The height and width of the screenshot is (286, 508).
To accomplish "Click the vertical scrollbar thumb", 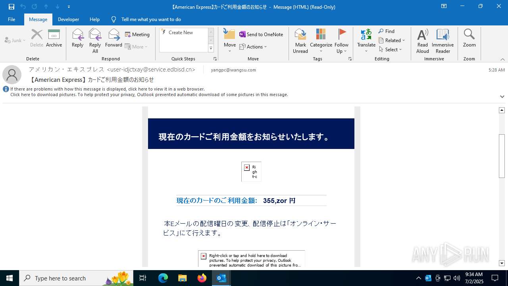I will point(502,156).
